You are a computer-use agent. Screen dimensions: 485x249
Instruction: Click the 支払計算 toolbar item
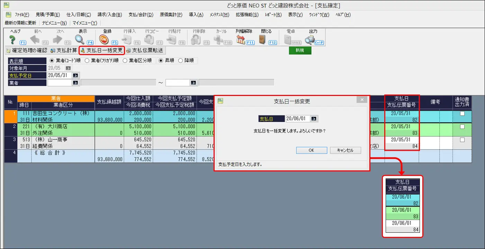(64, 50)
